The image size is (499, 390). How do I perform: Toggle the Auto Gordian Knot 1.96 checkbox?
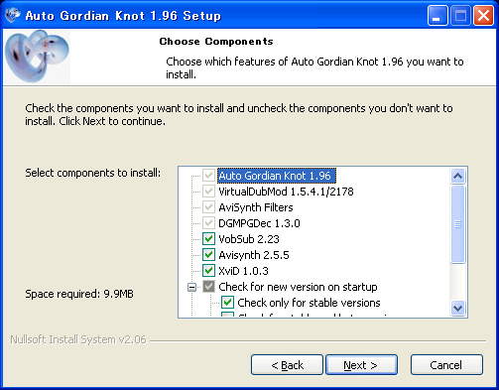click(x=208, y=176)
